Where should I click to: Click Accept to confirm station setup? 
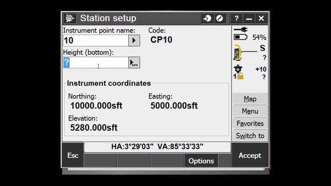[x=250, y=156]
